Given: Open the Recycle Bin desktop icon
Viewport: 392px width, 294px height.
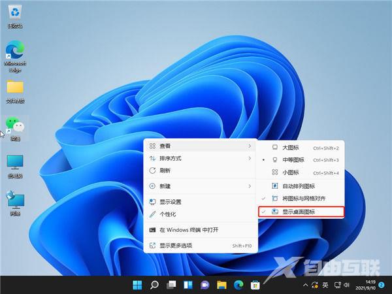Looking at the screenshot, I should click(x=15, y=16).
